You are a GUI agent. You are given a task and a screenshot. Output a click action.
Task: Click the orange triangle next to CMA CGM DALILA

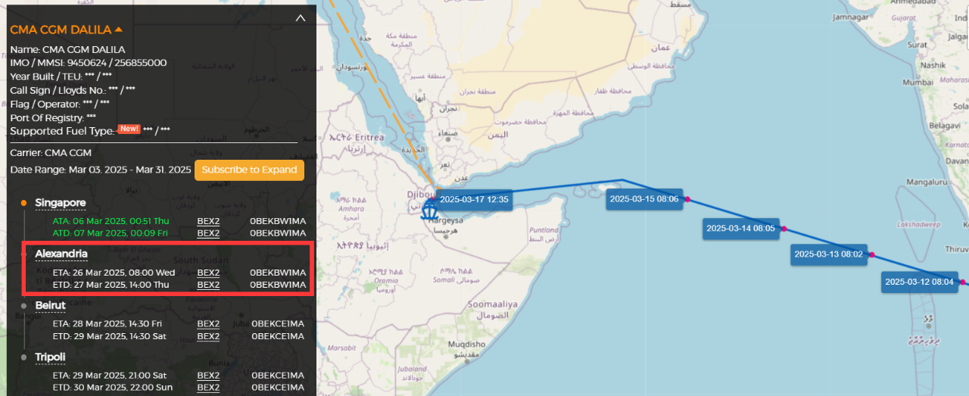[x=119, y=30]
